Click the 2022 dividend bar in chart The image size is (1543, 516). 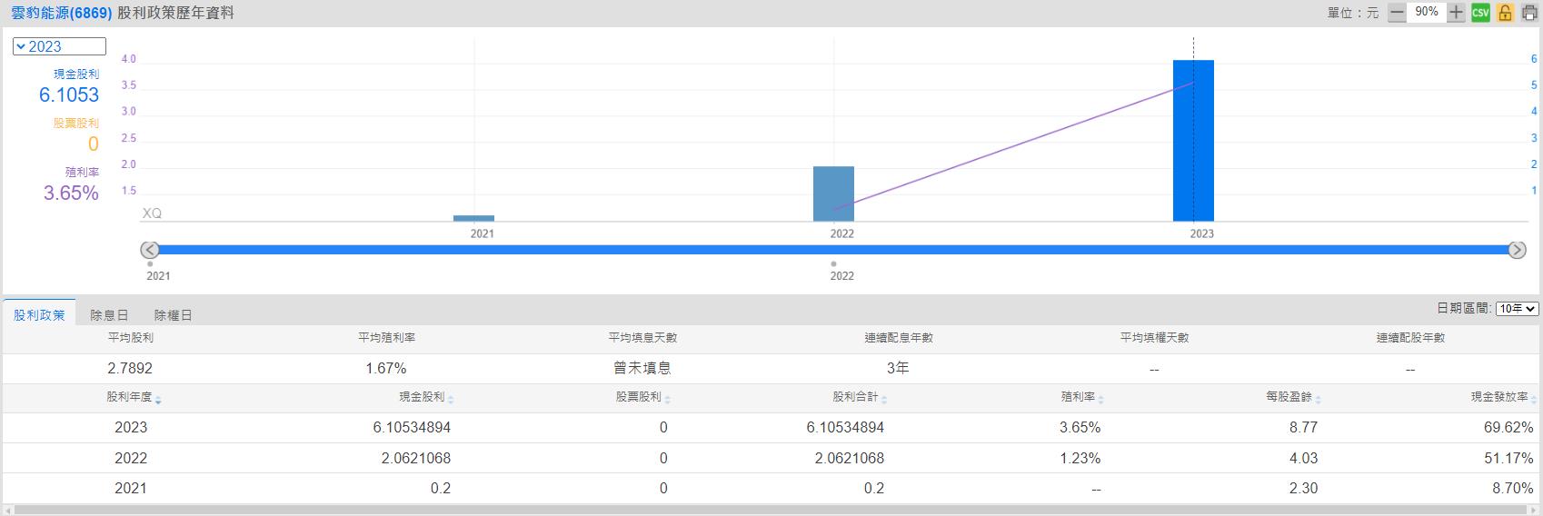point(833,193)
